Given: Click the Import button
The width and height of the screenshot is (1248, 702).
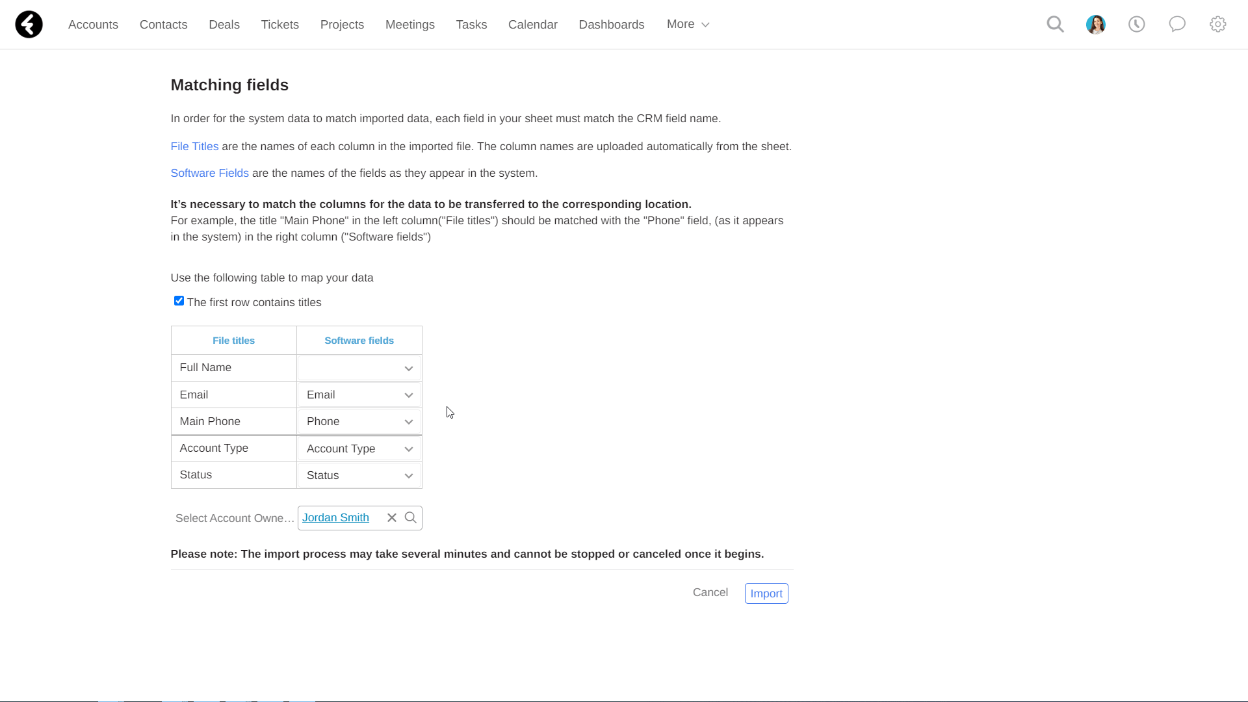Looking at the screenshot, I should pos(766,593).
